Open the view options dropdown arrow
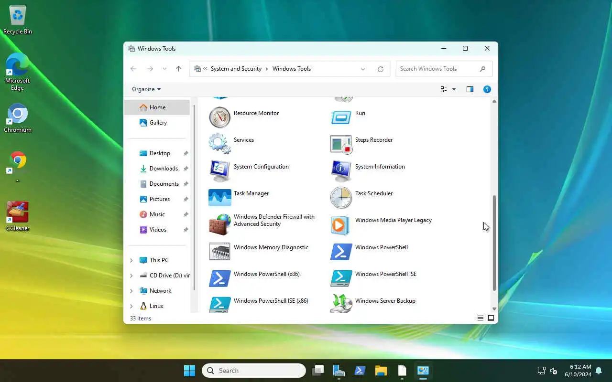 (x=454, y=89)
